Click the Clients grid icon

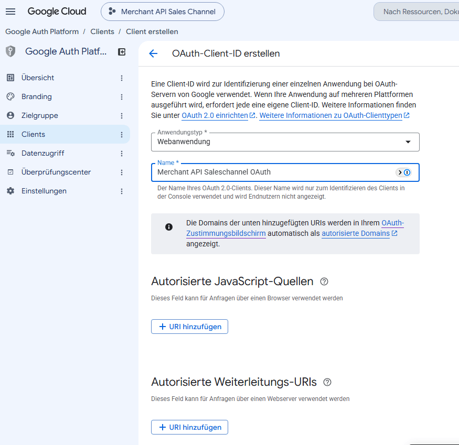(x=10, y=134)
